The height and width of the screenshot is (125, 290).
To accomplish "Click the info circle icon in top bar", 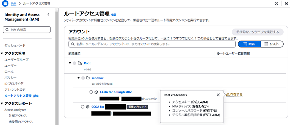I will pos(277,3).
